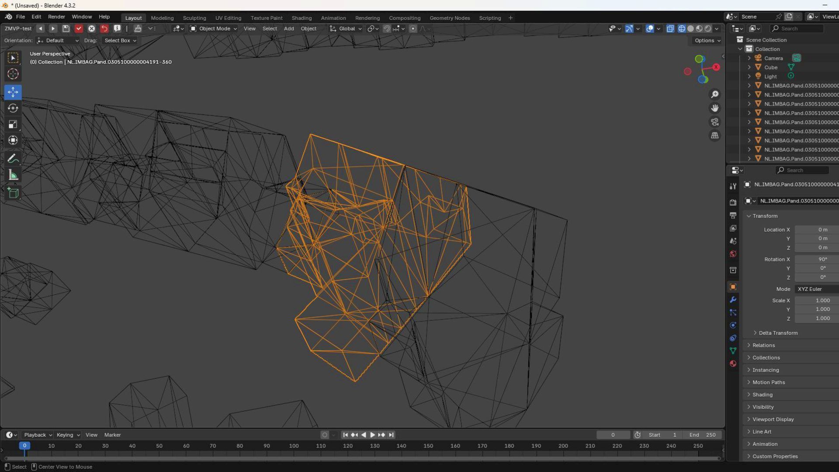Open the Material properties tab
The height and width of the screenshot is (472, 839).
[733, 364]
